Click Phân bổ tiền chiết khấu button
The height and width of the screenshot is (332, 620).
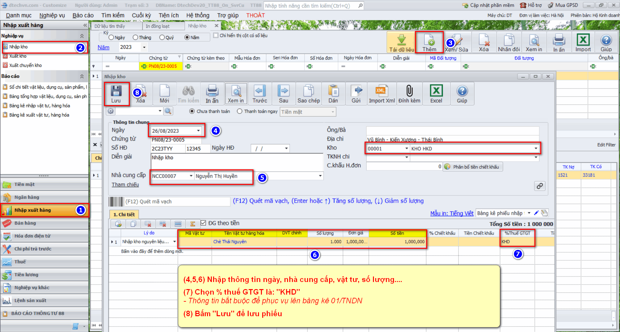(472, 167)
